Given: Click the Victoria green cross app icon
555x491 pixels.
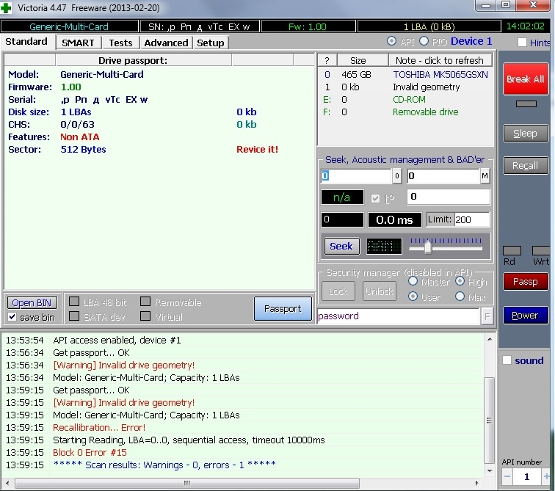Looking at the screenshot, I should click(x=6, y=8).
